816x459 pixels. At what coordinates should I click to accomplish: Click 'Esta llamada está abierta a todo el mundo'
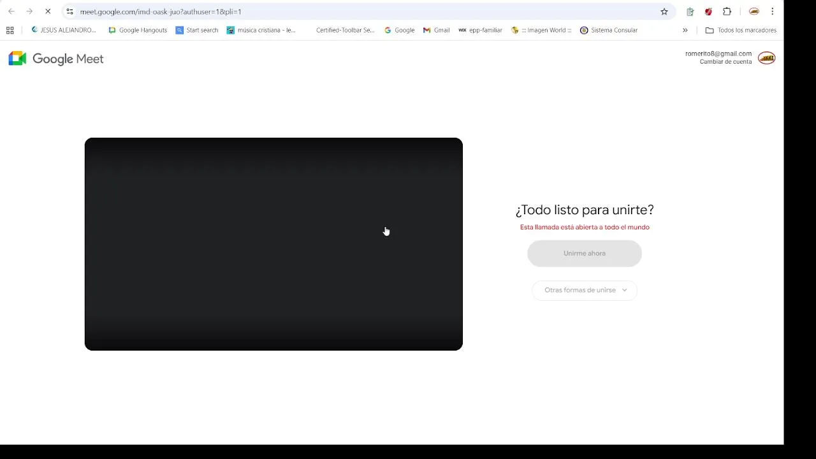click(x=585, y=227)
